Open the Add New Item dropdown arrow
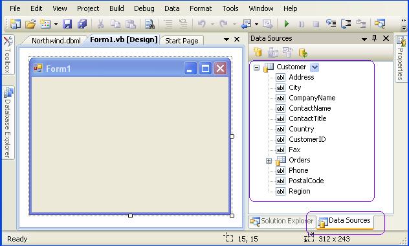Viewport: 409px width, 246px height. 56,24
